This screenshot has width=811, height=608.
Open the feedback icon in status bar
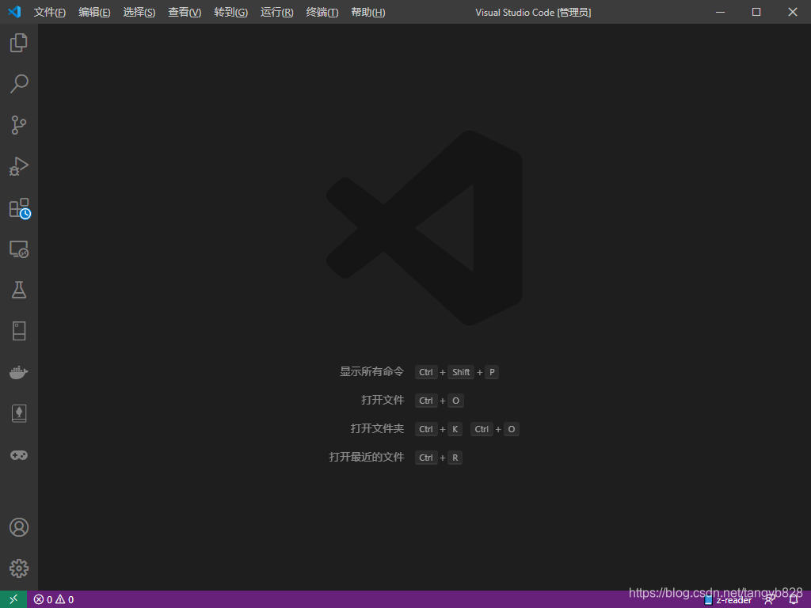[770, 600]
